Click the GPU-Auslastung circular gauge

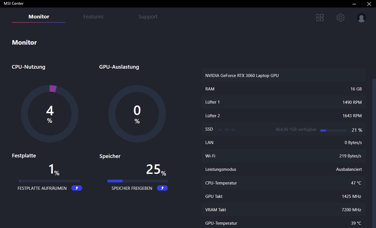point(137,114)
